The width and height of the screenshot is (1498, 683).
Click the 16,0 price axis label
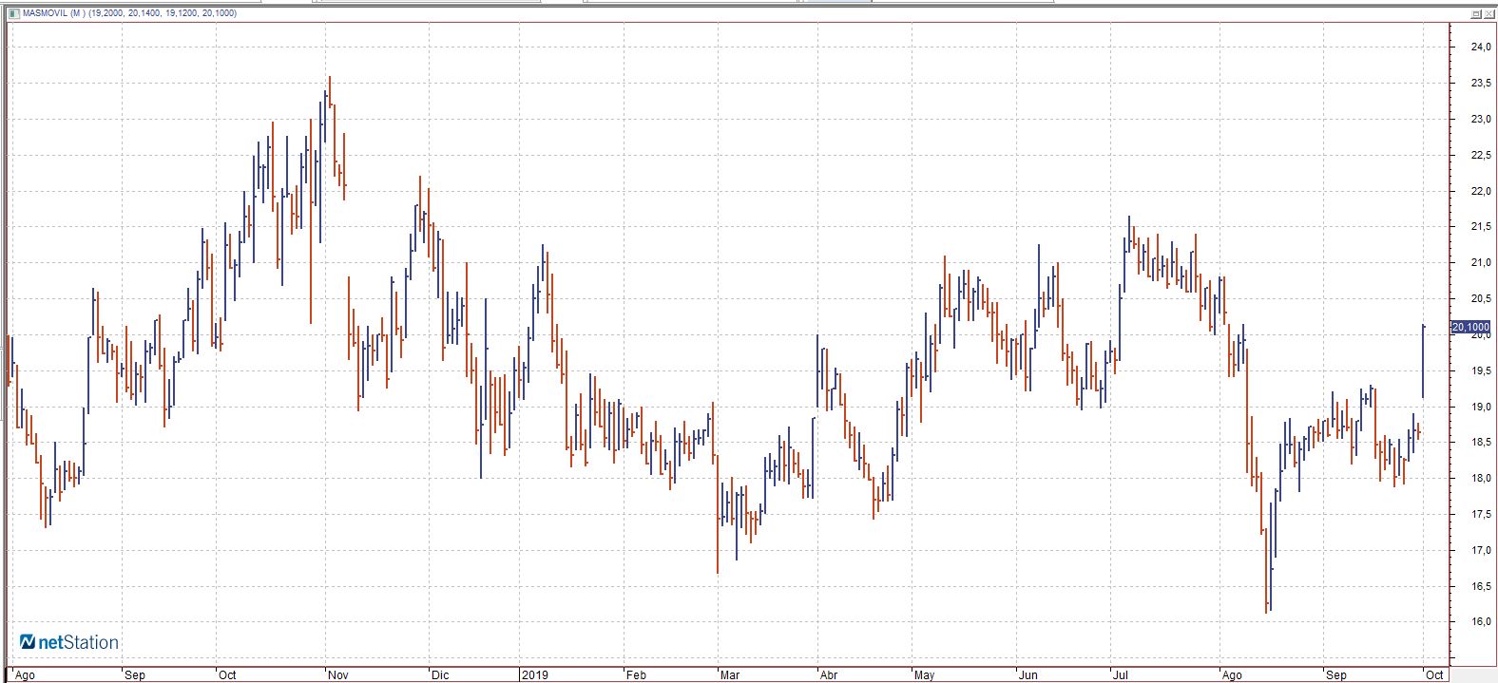tap(1481, 622)
